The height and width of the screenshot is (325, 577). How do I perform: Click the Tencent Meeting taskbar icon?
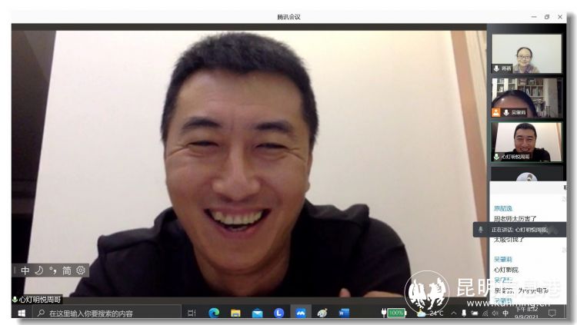[300, 313]
